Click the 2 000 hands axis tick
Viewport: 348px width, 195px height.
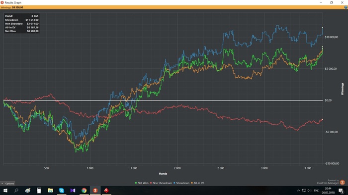[177, 168]
